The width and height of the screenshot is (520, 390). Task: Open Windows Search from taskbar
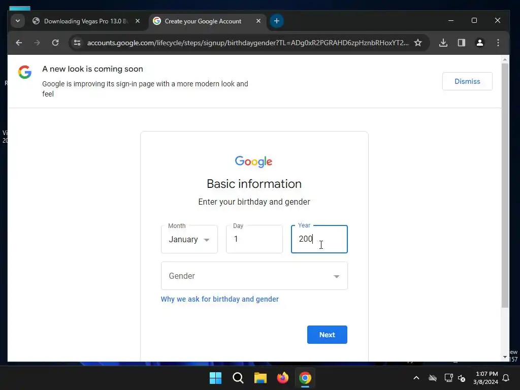tap(238, 378)
